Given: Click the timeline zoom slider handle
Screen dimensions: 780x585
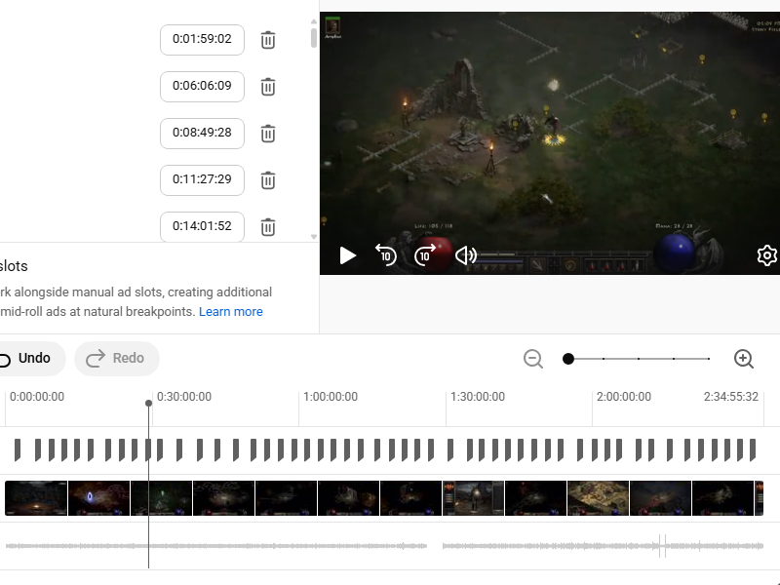Looking at the screenshot, I should [568, 359].
